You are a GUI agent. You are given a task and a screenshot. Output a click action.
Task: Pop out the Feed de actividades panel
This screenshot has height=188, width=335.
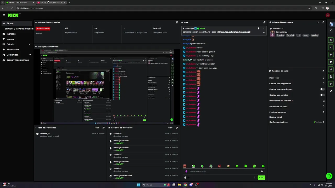[x=103, y=128]
